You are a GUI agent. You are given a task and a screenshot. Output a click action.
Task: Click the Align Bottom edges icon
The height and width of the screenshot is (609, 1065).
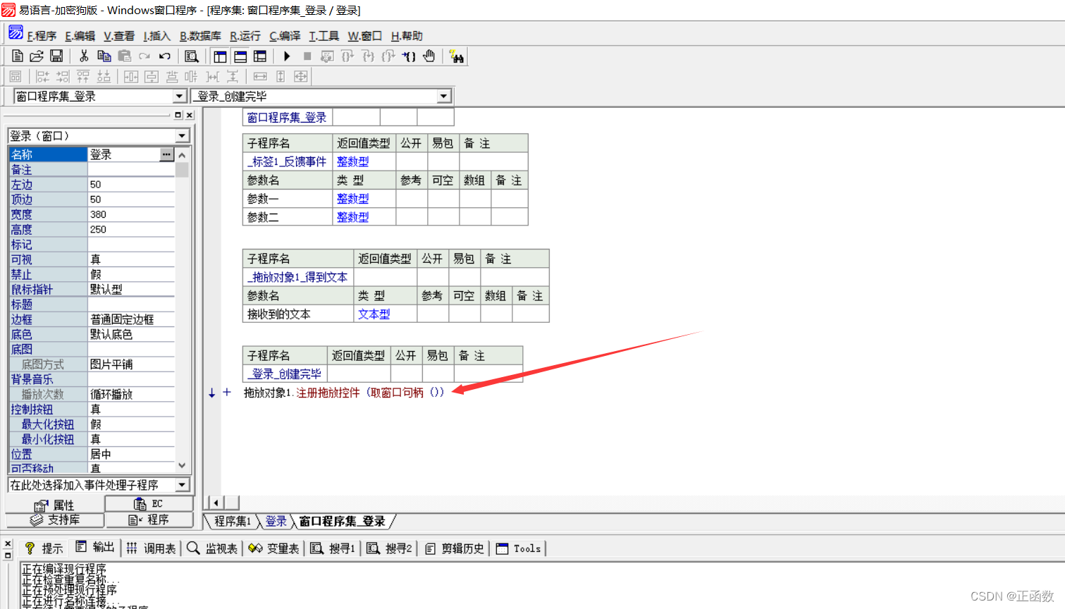(104, 76)
